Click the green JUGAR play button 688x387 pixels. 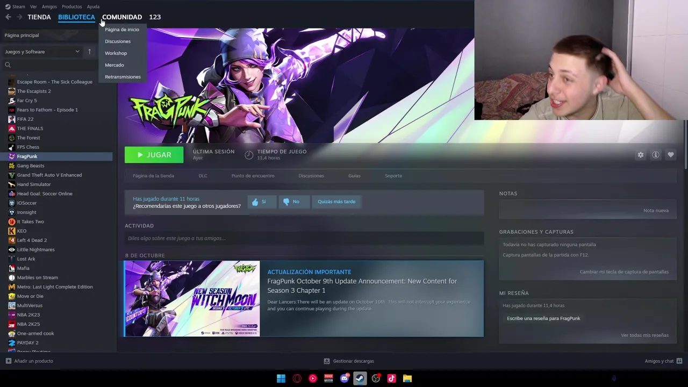154,155
